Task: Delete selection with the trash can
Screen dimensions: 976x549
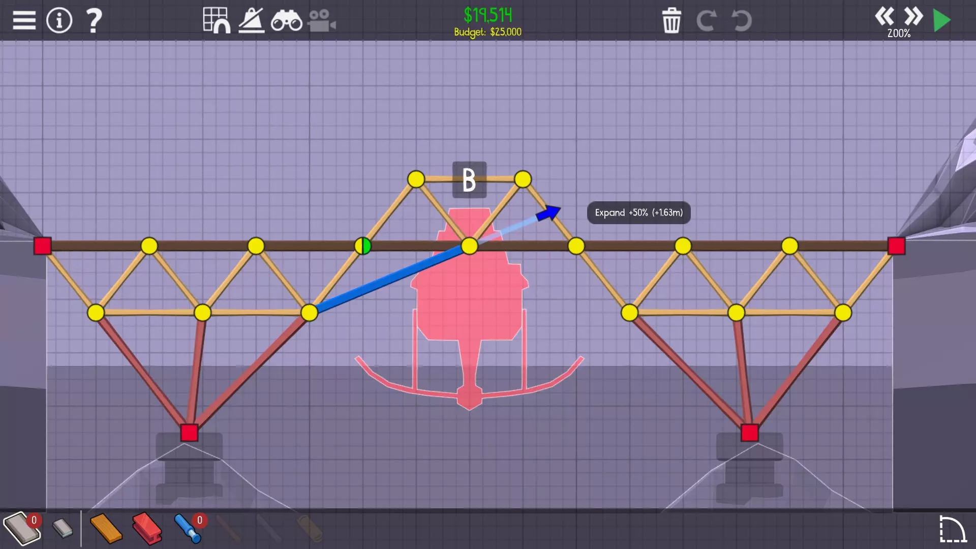Action: tap(672, 20)
